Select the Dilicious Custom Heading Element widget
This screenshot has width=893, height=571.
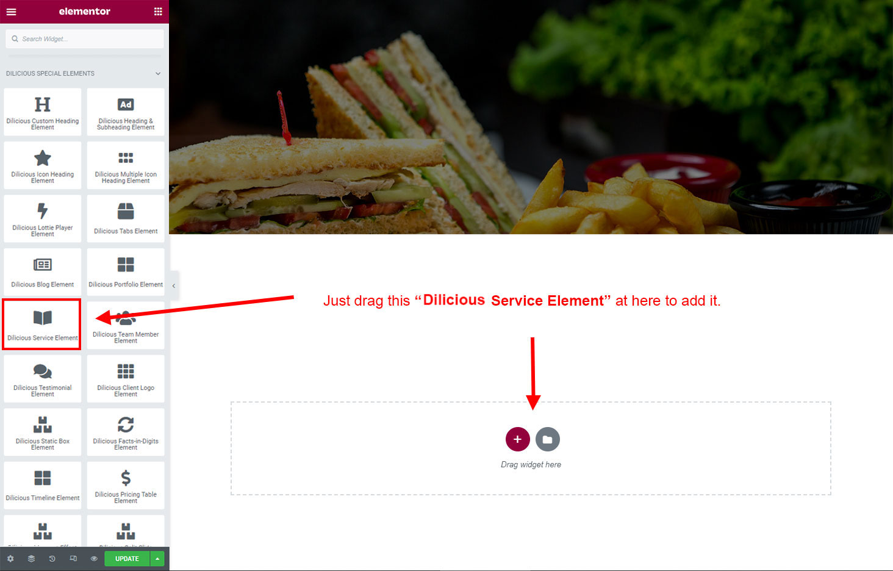click(x=42, y=112)
